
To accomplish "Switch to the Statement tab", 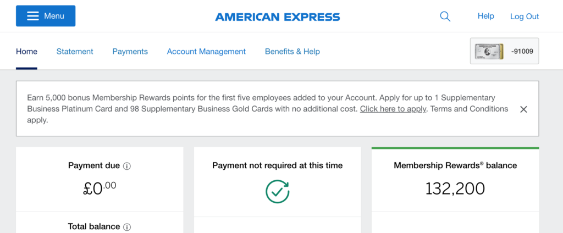I will (75, 51).
